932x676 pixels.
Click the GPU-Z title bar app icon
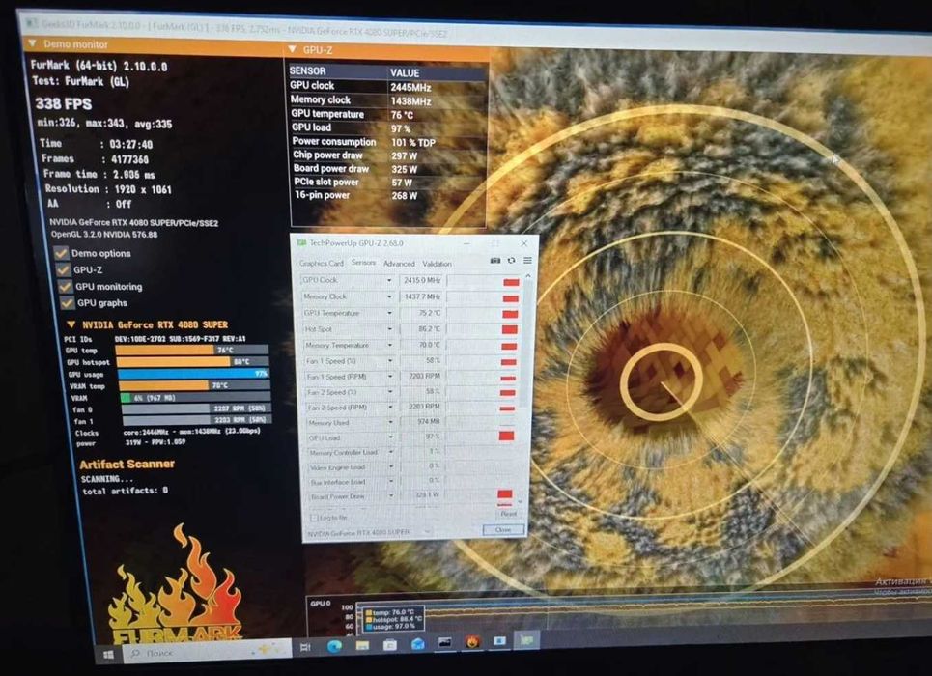(301, 242)
